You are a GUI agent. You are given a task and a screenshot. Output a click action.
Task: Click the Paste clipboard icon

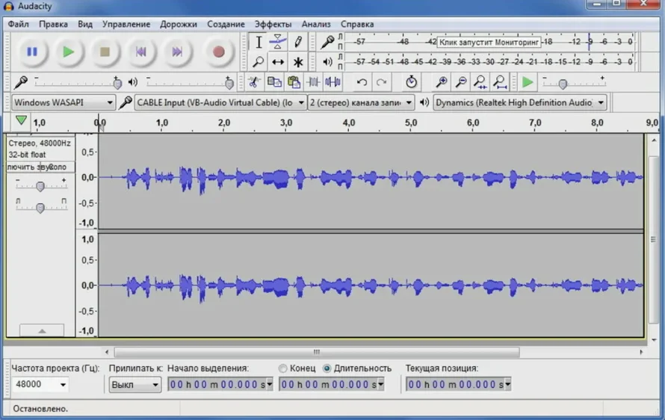click(x=294, y=82)
